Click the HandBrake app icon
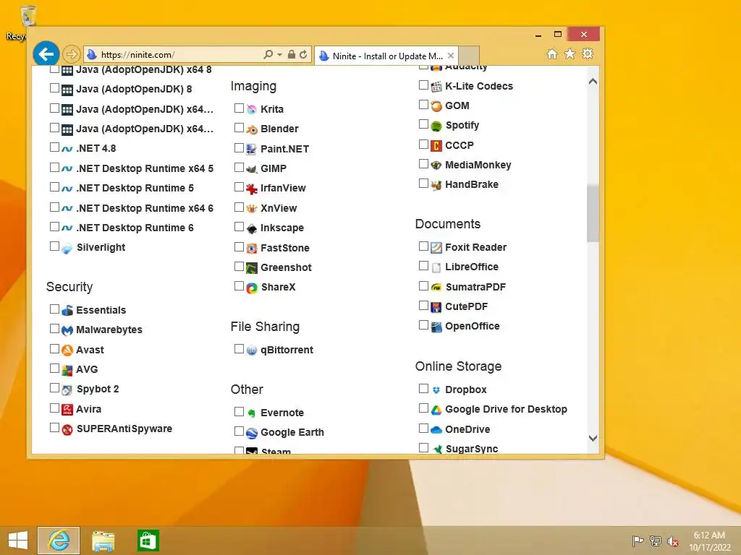Viewport: 741px width, 555px height. click(x=436, y=184)
